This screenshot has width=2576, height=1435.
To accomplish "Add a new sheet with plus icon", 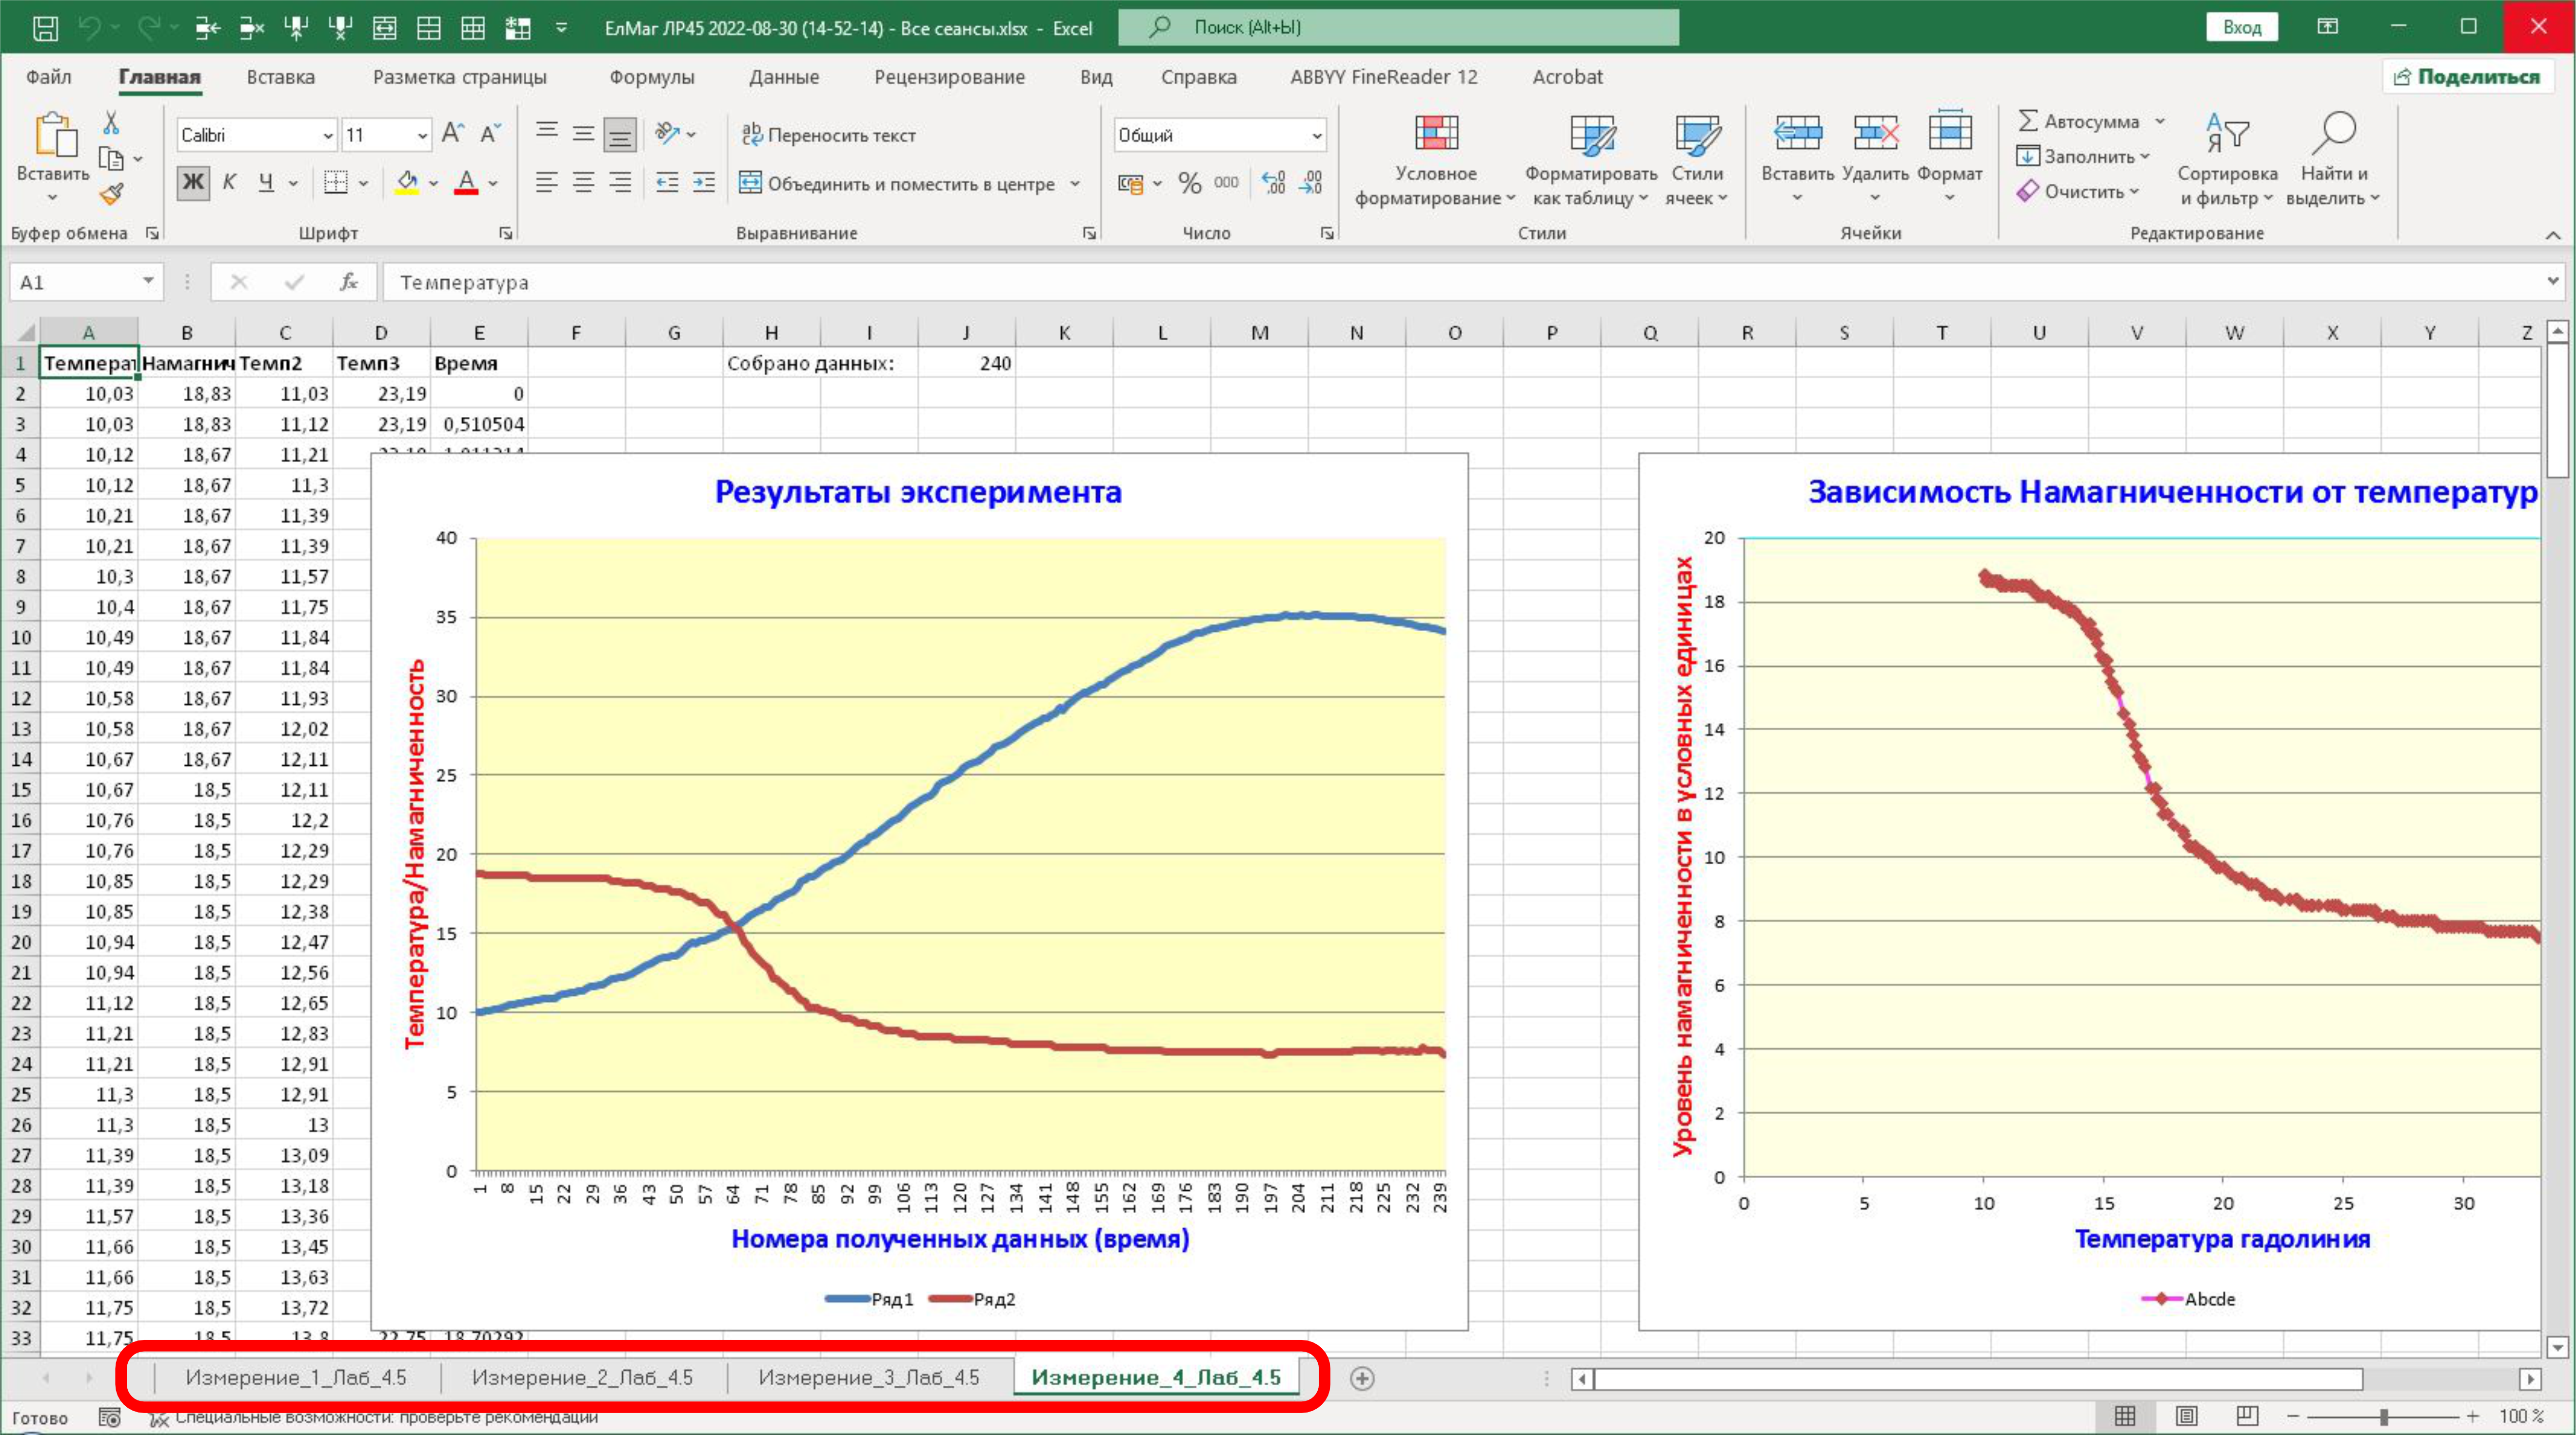I will point(1361,1378).
